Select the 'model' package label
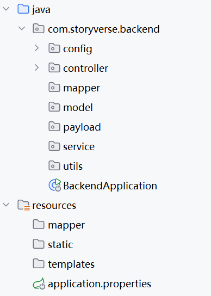 [x=78, y=107]
